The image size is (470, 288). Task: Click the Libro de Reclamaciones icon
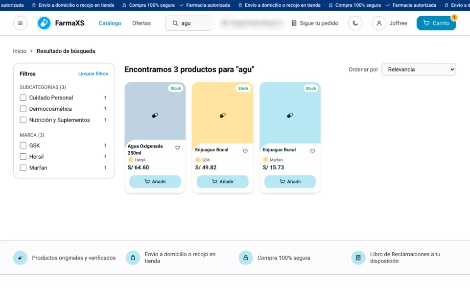coord(358,258)
